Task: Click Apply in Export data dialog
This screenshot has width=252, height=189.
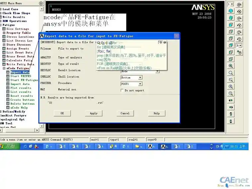Action: 94,113
